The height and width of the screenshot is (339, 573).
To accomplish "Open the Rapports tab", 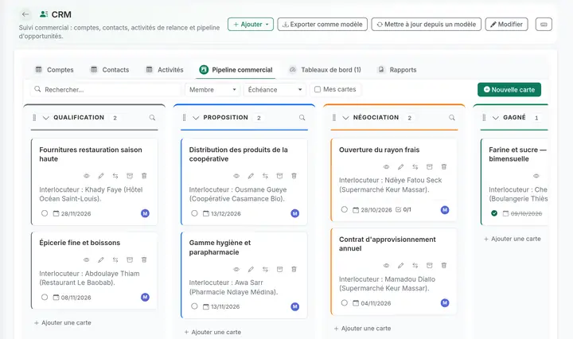I will coord(397,70).
